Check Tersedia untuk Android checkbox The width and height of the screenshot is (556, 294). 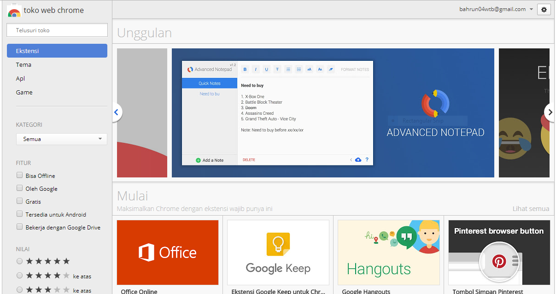19,214
